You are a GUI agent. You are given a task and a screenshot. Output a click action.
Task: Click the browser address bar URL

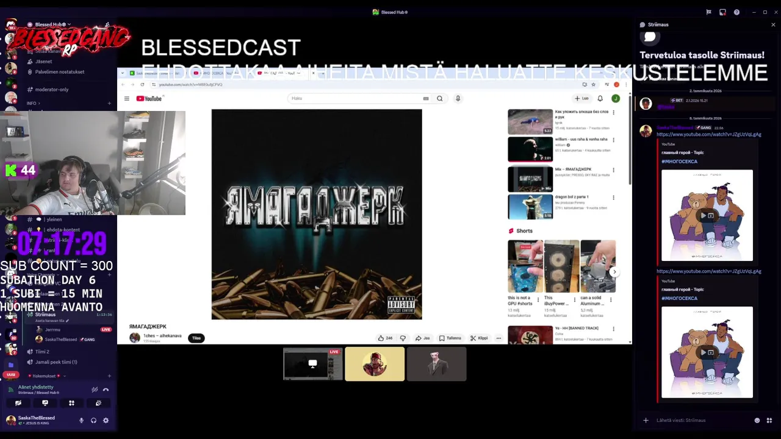(190, 85)
